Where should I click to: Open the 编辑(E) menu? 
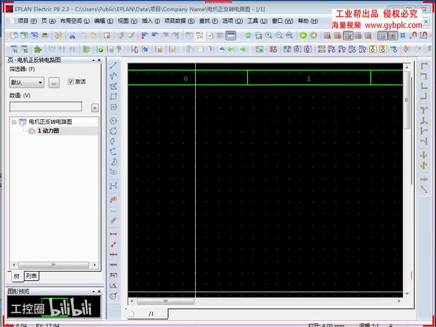104,21
